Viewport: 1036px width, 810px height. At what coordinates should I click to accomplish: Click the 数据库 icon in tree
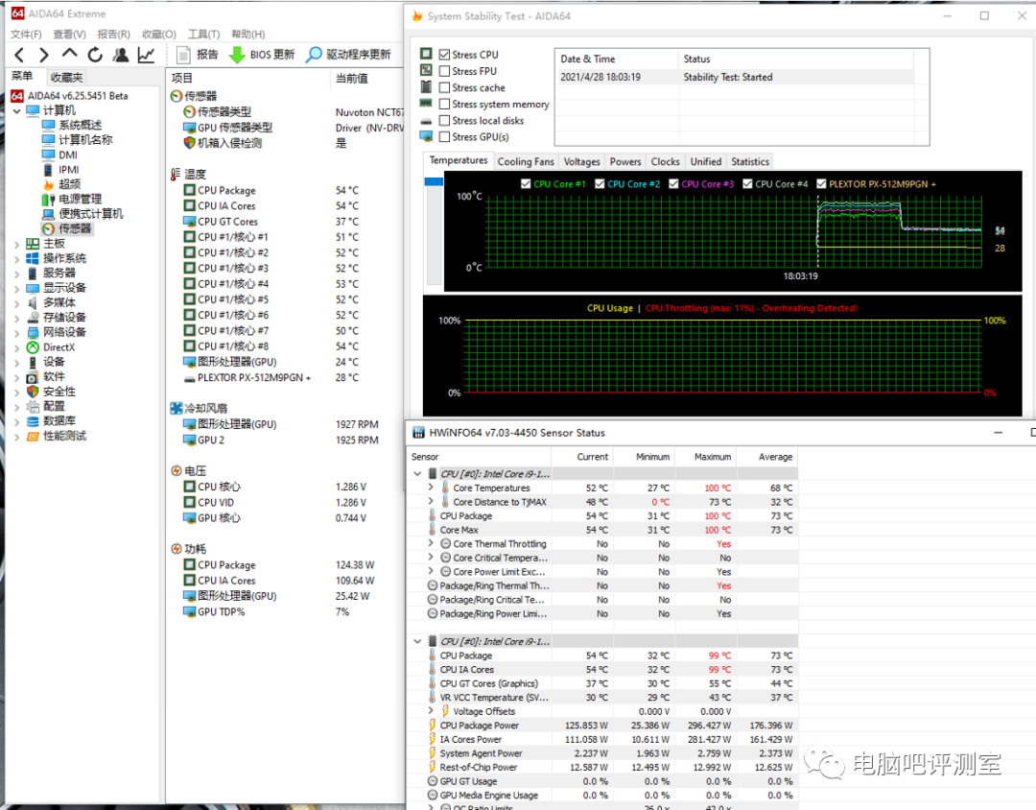(33, 421)
